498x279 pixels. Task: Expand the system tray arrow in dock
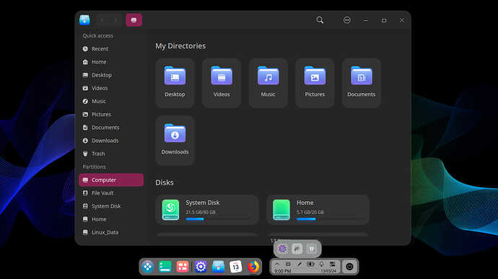[x=277, y=264]
